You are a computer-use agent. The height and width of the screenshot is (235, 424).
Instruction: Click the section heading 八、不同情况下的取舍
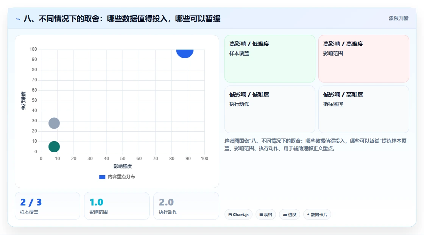[x=122, y=19]
